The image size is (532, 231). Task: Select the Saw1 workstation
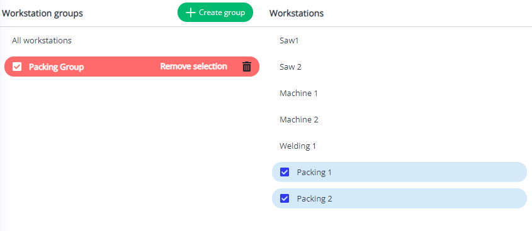[289, 41]
